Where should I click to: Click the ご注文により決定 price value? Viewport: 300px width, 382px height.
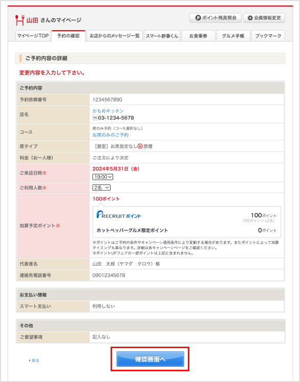click(111, 158)
